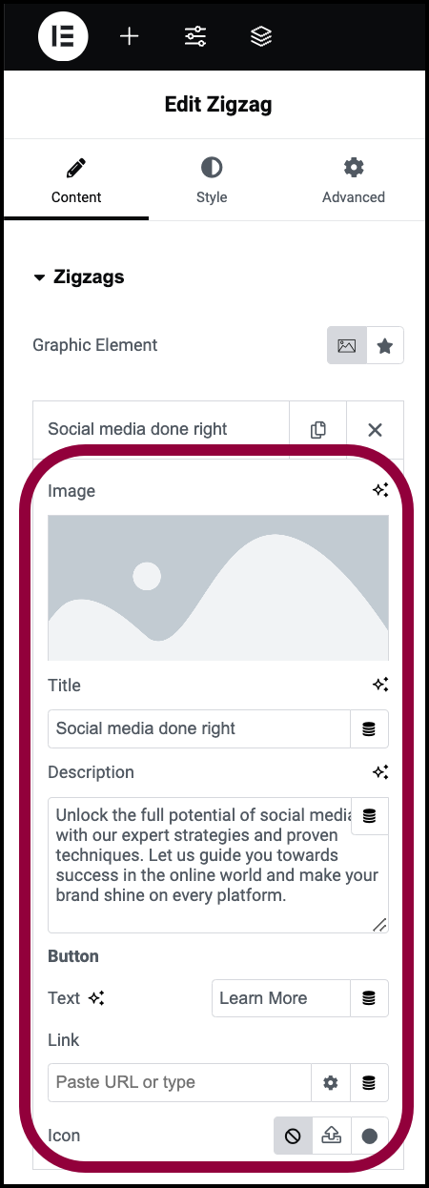The width and height of the screenshot is (429, 1188).
Task: Click the Elementor logo icon
Action: [x=63, y=36]
